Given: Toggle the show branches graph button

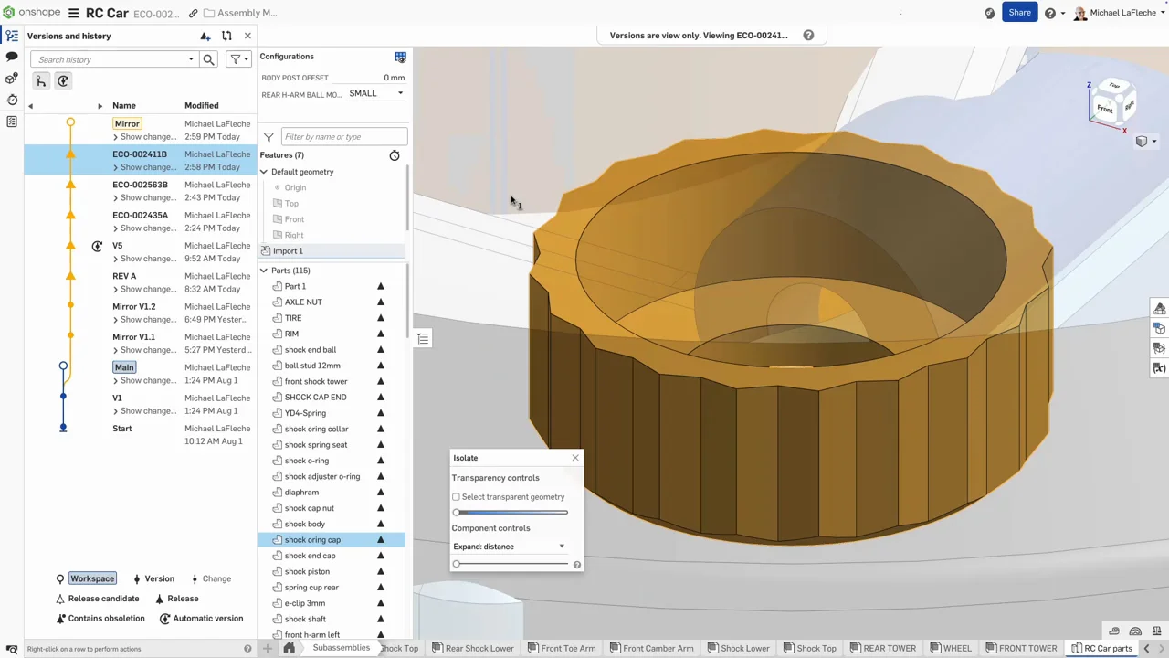Looking at the screenshot, I should (41, 81).
